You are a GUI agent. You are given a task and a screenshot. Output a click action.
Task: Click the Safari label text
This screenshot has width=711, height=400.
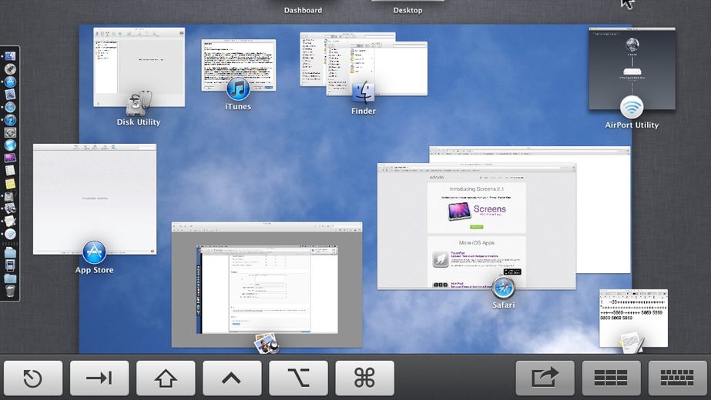click(x=503, y=305)
